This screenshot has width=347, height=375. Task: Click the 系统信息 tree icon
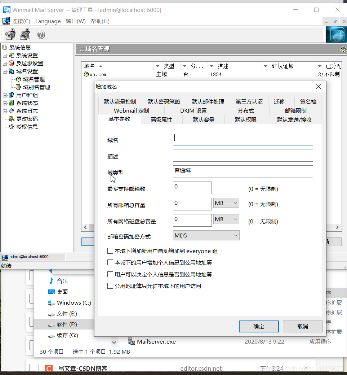click(4, 47)
